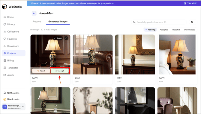201x114 pixels.
Task: Click the WizStudio cube logo
Action: (4, 7)
